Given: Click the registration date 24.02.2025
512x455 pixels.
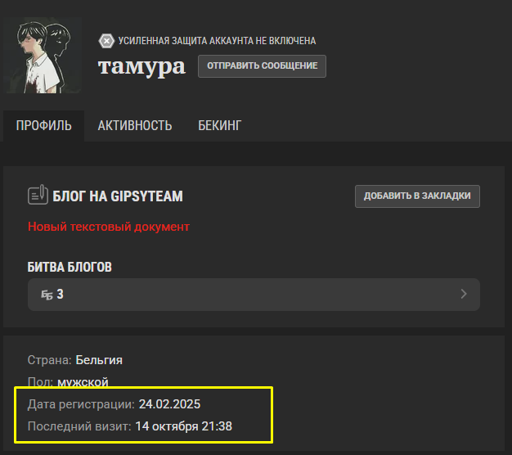Looking at the screenshot, I should pyautogui.click(x=169, y=404).
